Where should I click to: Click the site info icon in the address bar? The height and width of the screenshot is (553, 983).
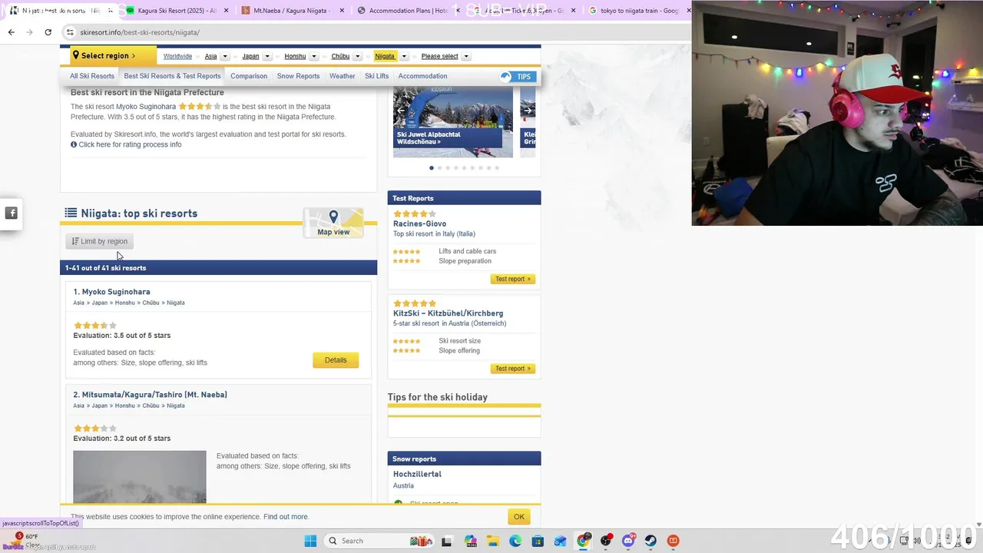[x=70, y=32]
